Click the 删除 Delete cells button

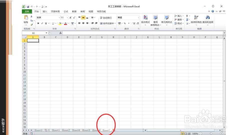pyautogui.click(x=179, y=19)
